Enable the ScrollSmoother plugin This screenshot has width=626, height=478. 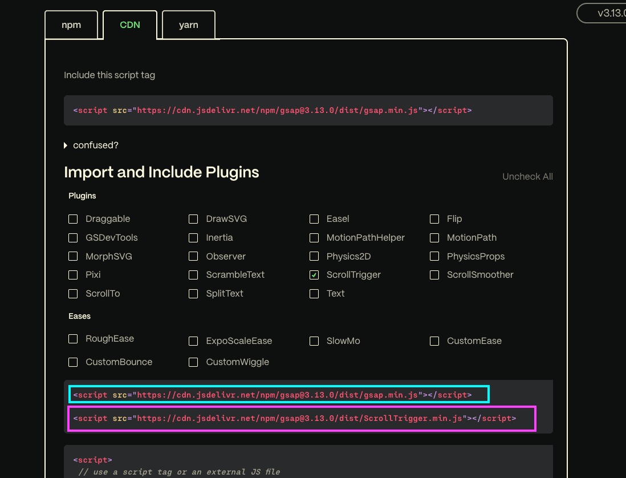434,275
